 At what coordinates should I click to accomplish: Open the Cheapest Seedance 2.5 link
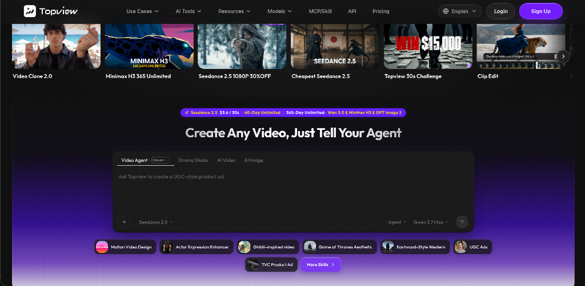[321, 76]
